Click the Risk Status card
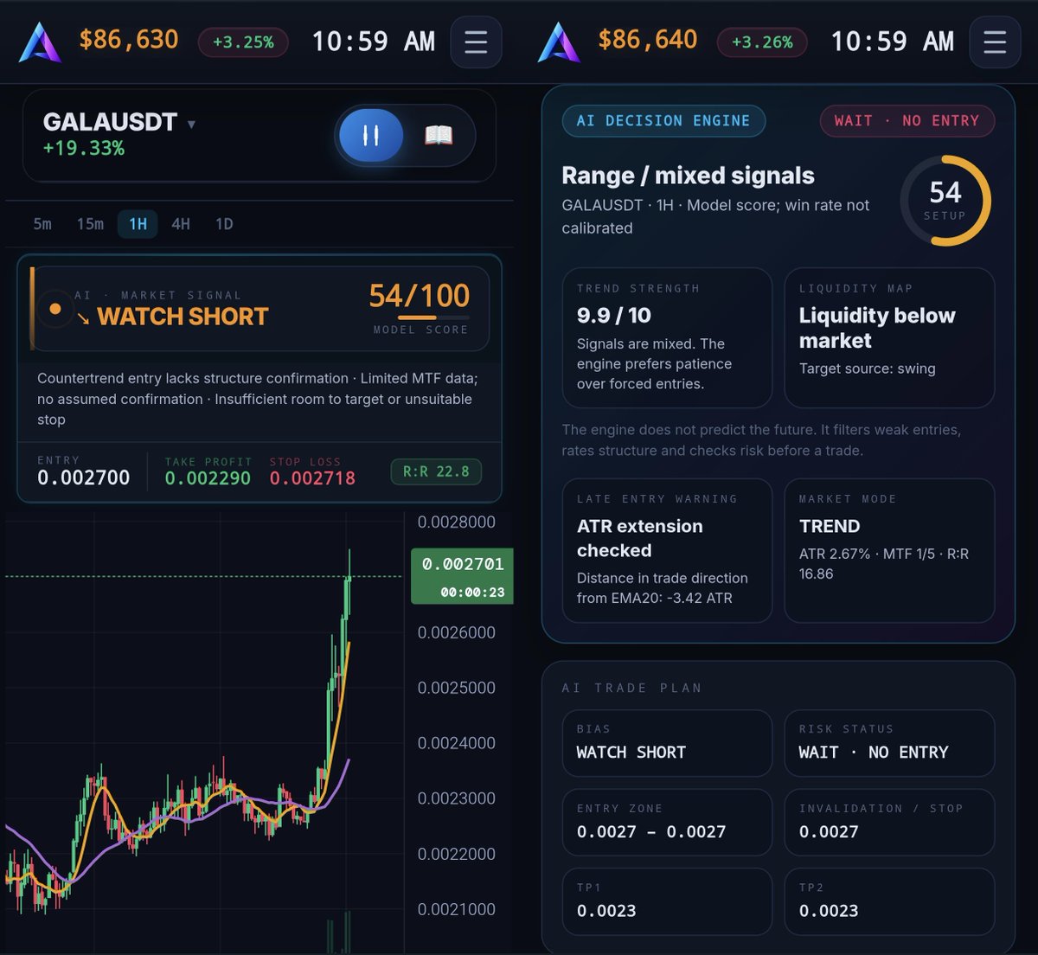The width and height of the screenshot is (1038, 955). pos(889,743)
